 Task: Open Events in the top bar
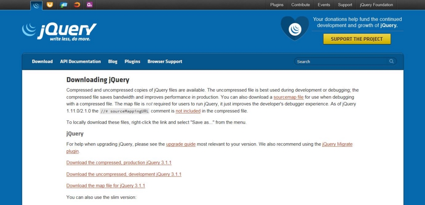point(324,5)
